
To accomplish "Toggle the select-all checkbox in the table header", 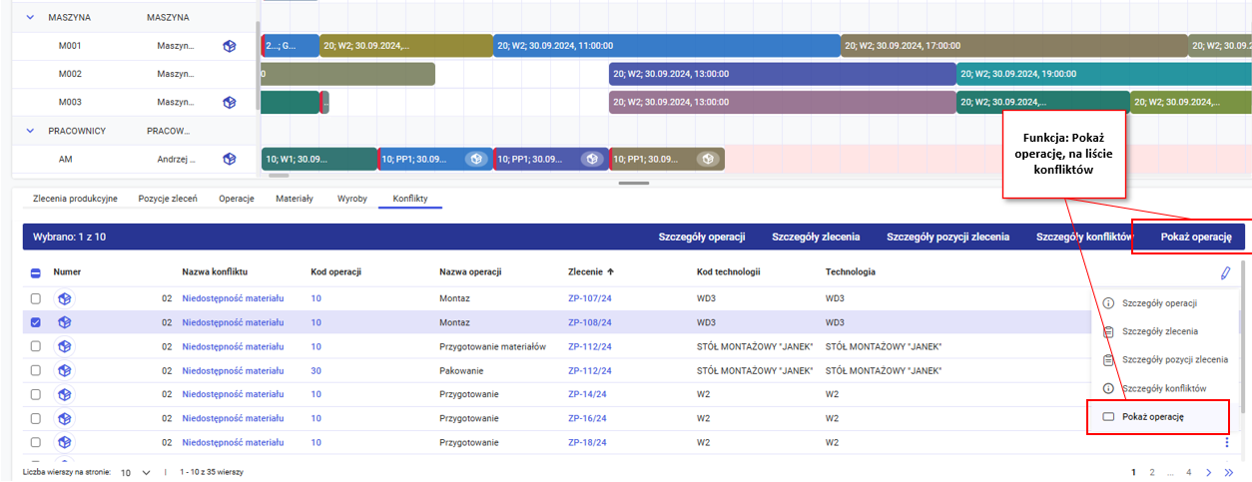I will pos(36,272).
